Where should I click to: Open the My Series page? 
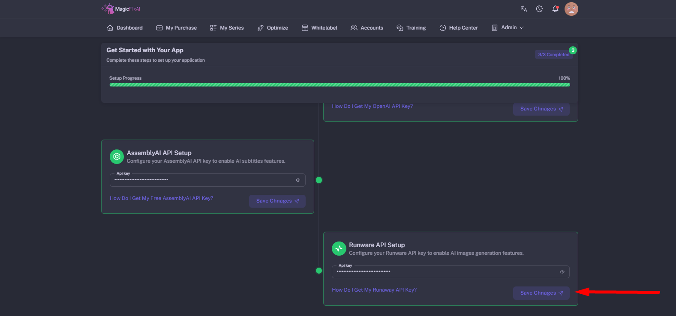pyautogui.click(x=227, y=28)
